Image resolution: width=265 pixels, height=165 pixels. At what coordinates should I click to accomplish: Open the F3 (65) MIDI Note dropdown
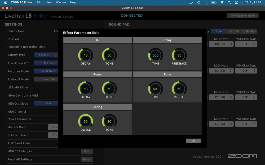pos(221,124)
